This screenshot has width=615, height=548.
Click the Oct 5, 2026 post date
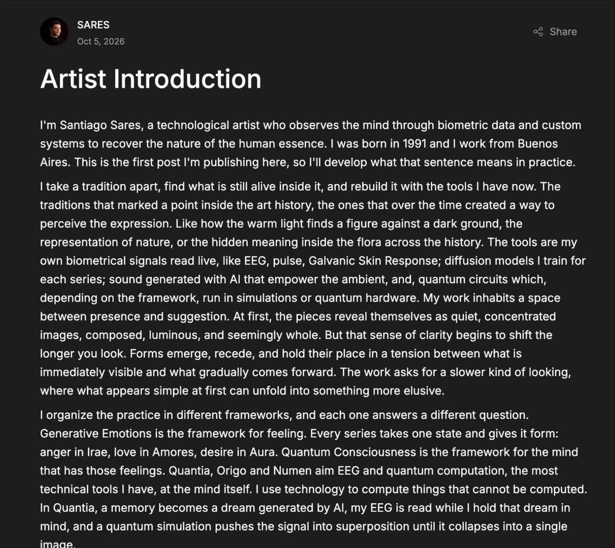coord(101,42)
